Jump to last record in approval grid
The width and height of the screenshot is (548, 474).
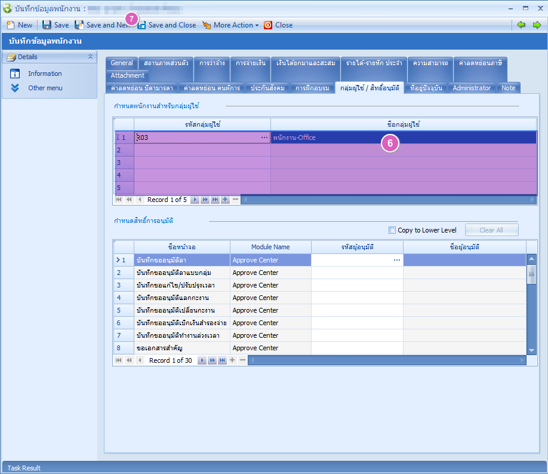click(x=222, y=360)
